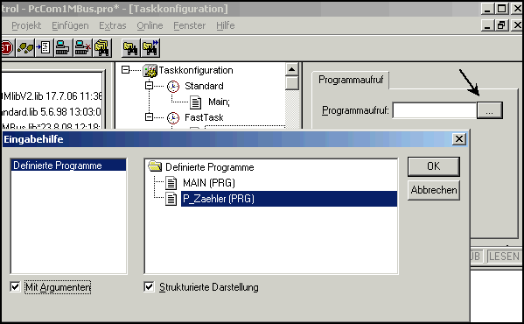Click the MlibV2.lib 17.7.06 library entry
This screenshot has width=524, height=324.
[x=52, y=96]
